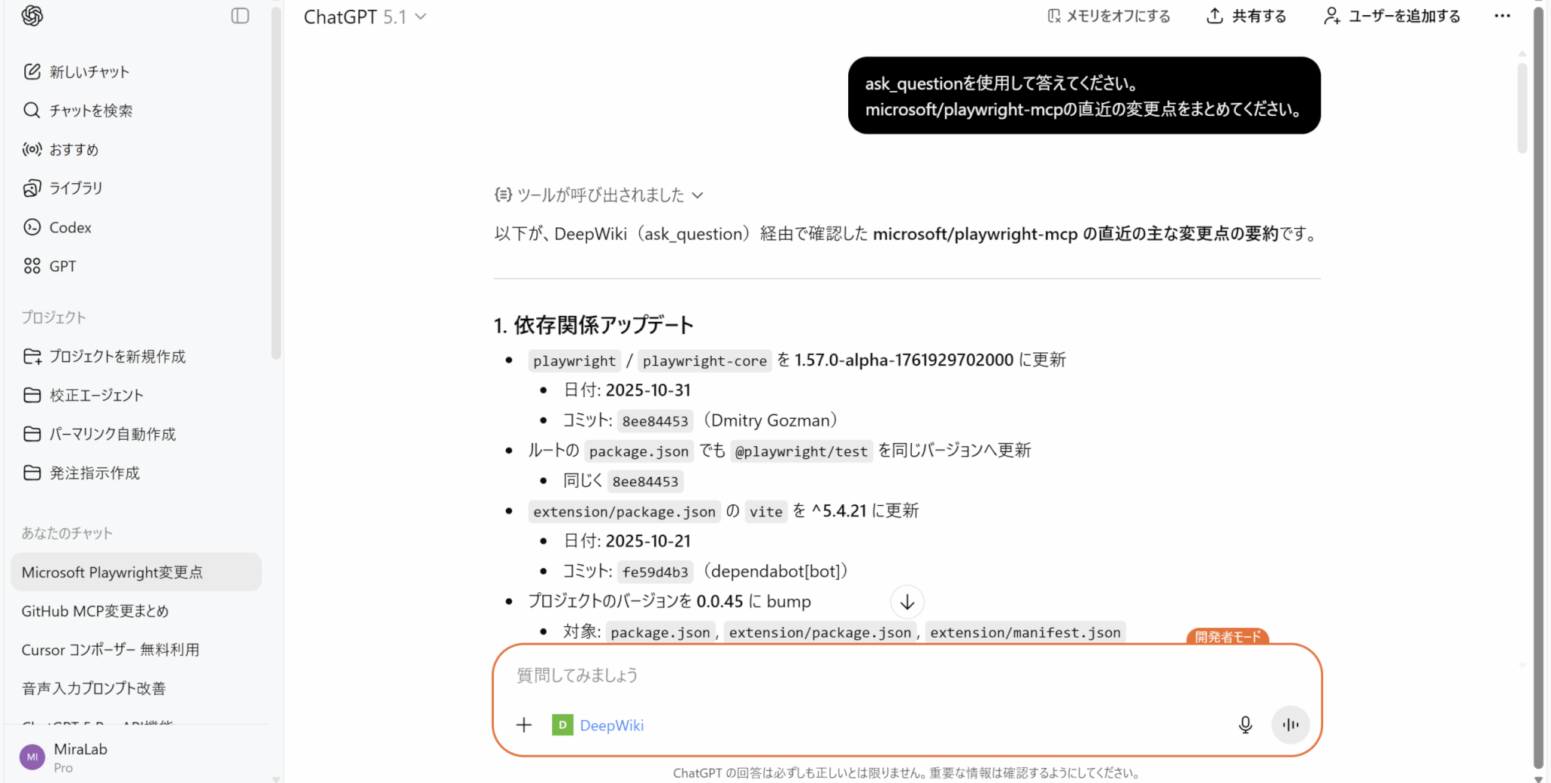Click the microphone dictation icon
1551x783 pixels.
tap(1245, 725)
